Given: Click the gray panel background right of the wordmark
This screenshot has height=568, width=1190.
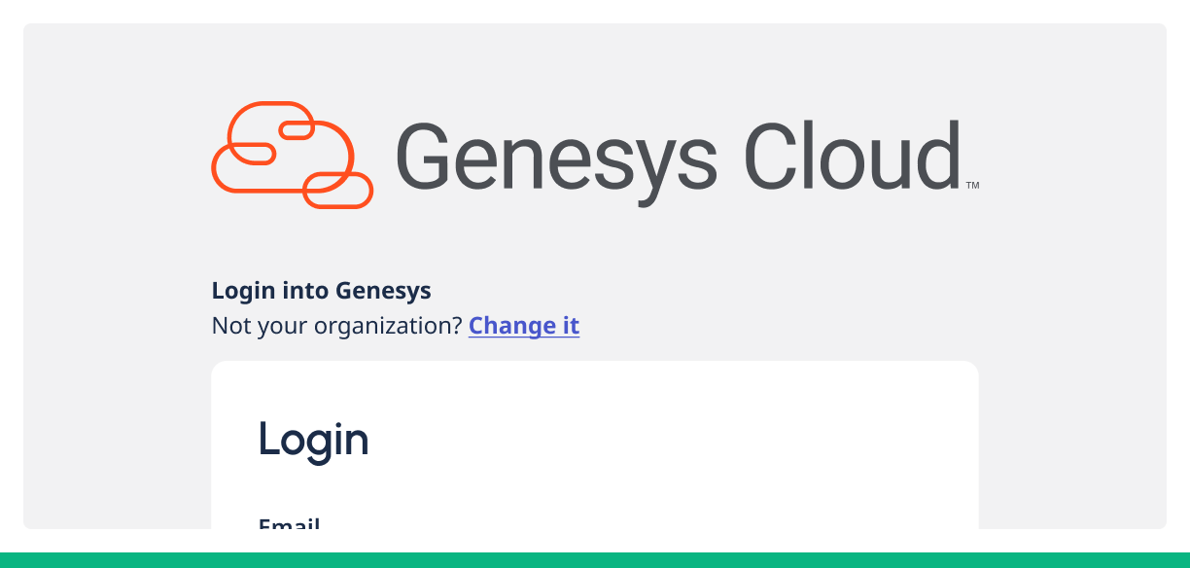Looking at the screenshot, I should click(1069, 156).
